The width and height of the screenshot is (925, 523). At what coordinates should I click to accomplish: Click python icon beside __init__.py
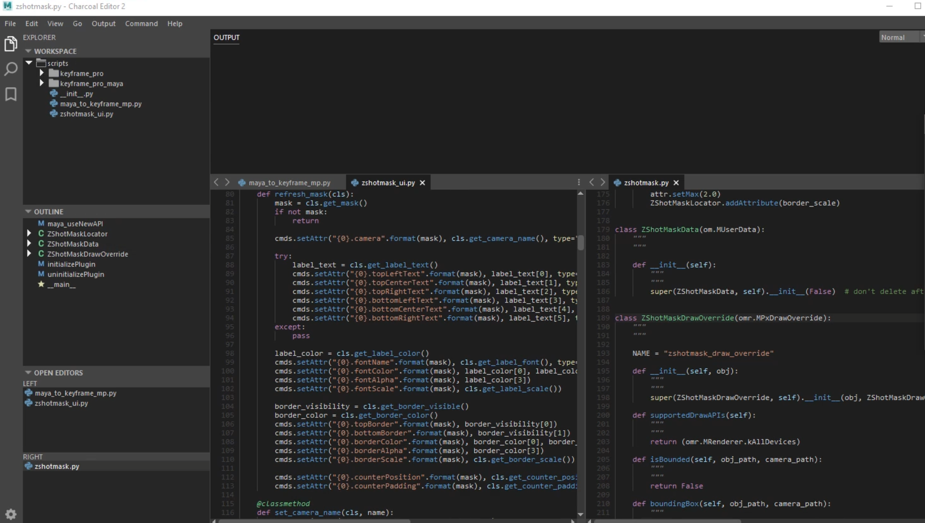pyautogui.click(x=54, y=93)
